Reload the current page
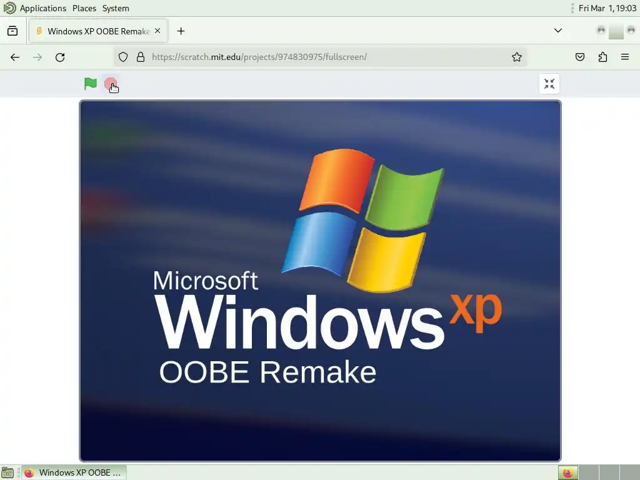Image resolution: width=640 pixels, height=480 pixels. coord(60,57)
